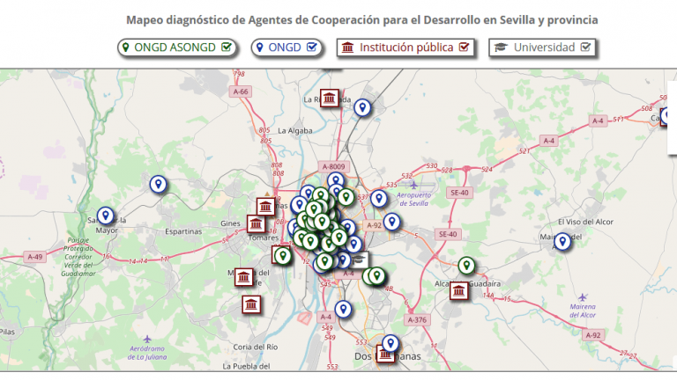Screen dimensions: 677x380
Task: Click the institution marker near Gines
Action: (256, 223)
